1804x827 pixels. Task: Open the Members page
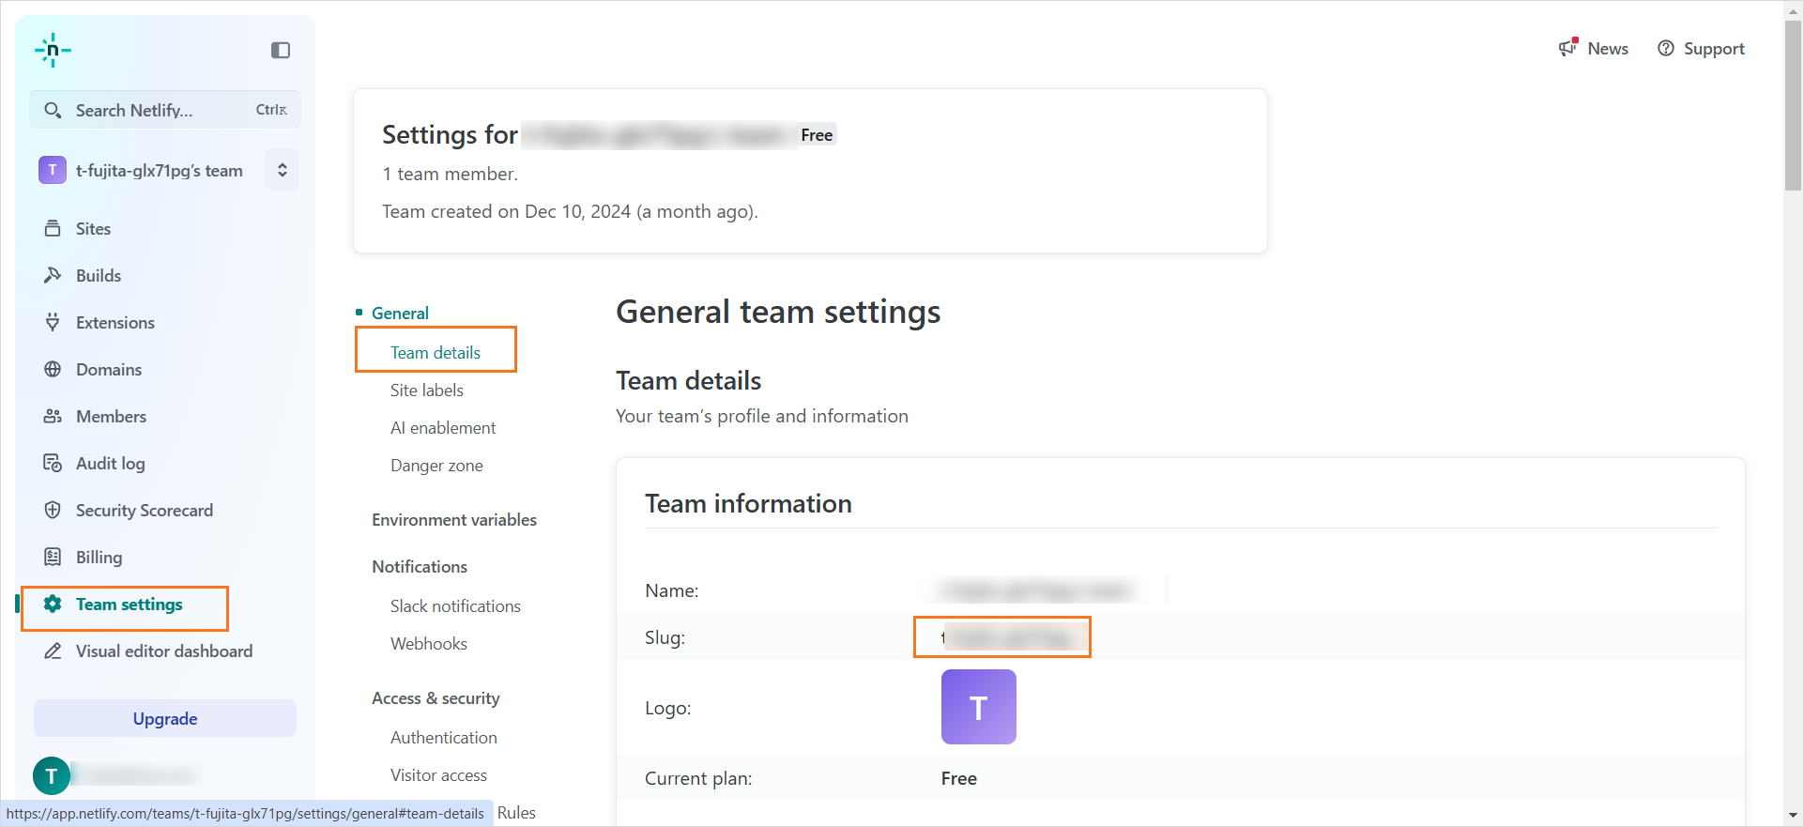pos(111,416)
